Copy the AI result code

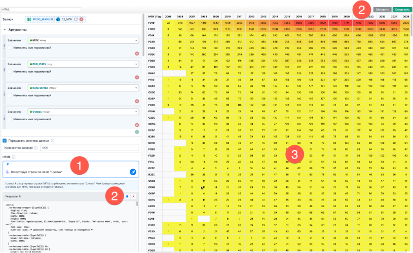coord(127,195)
